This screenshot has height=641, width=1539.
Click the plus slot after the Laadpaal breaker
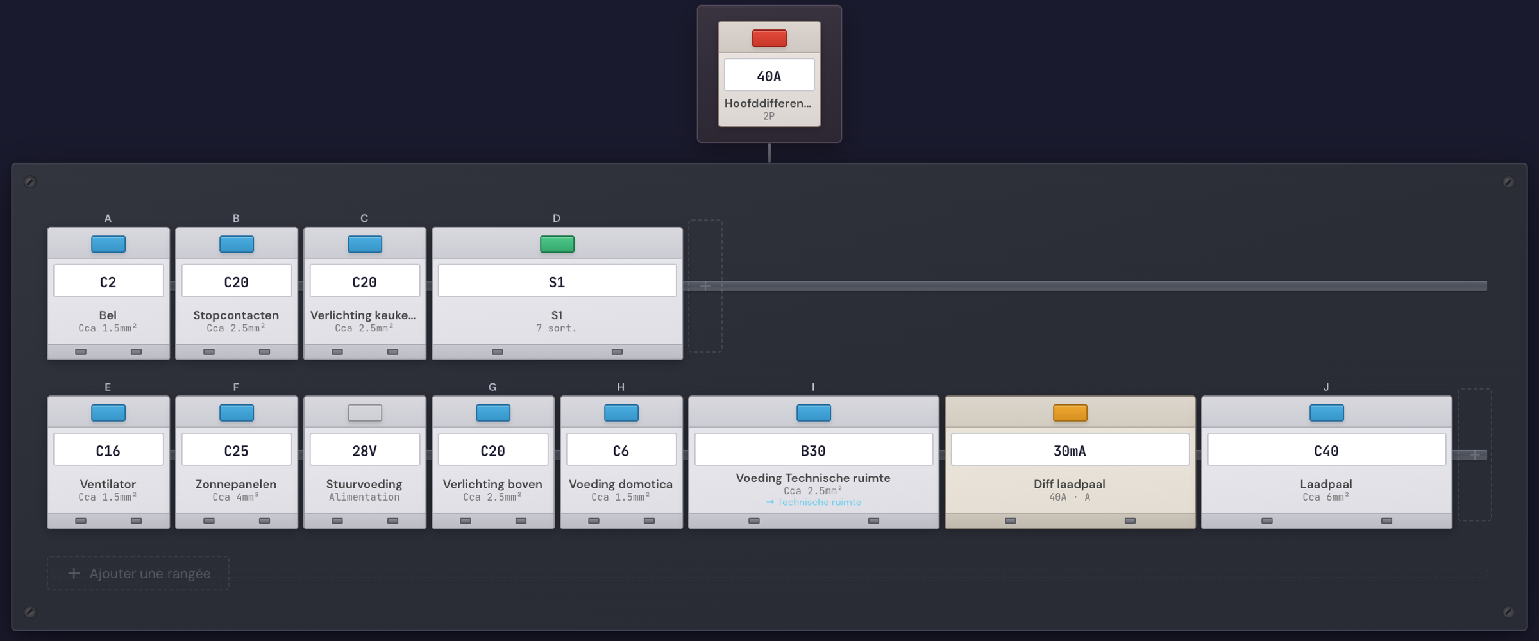point(1475,454)
